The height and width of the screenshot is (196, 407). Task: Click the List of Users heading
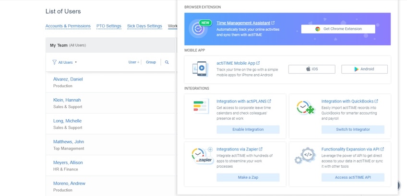pos(63,12)
